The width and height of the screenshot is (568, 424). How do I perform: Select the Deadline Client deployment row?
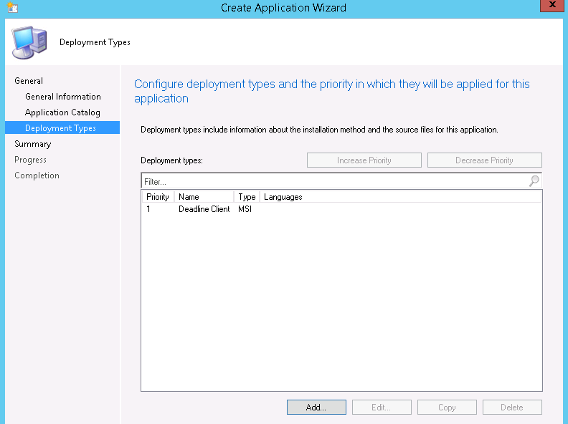click(x=204, y=209)
